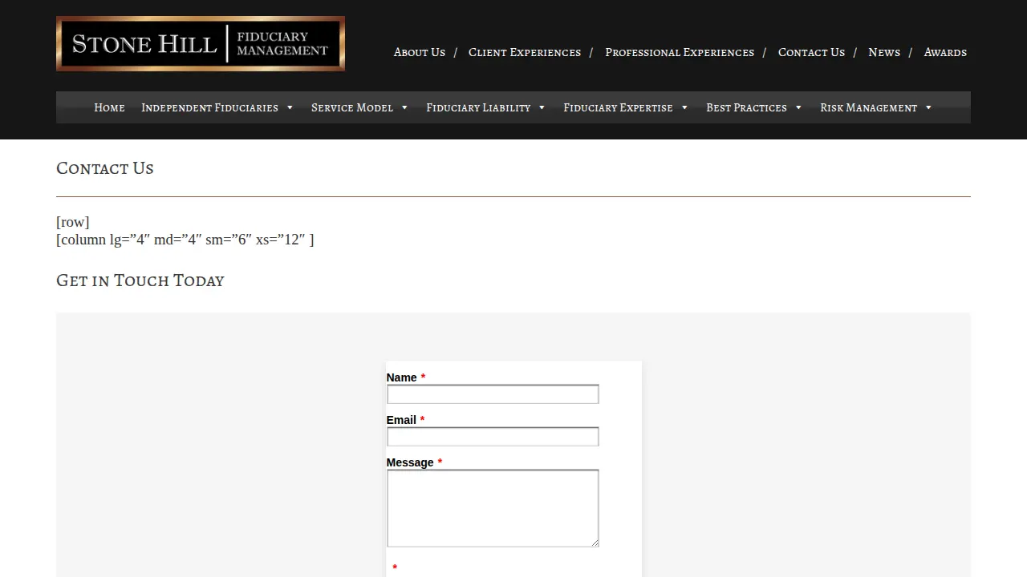
Task: Click the Message field label
Action: coord(410,462)
